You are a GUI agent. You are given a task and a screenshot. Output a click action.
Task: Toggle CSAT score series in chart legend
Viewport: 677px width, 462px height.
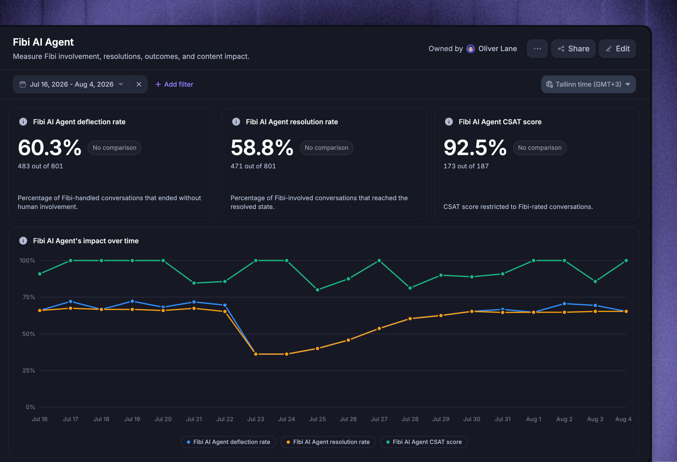424,442
